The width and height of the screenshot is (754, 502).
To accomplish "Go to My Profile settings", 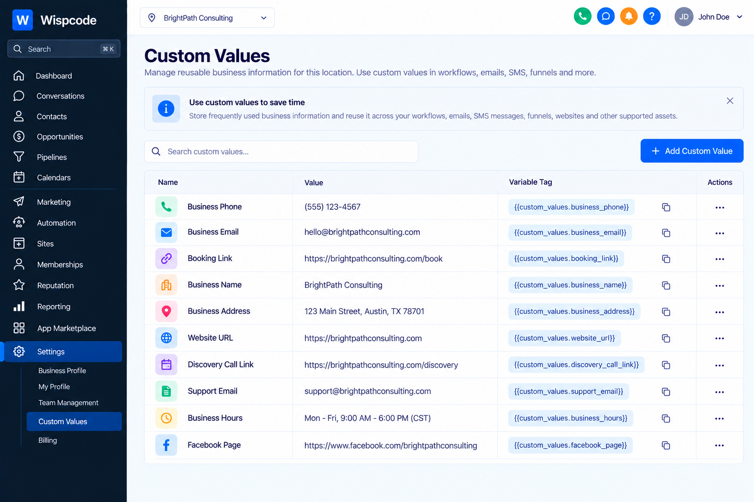I will click(54, 387).
